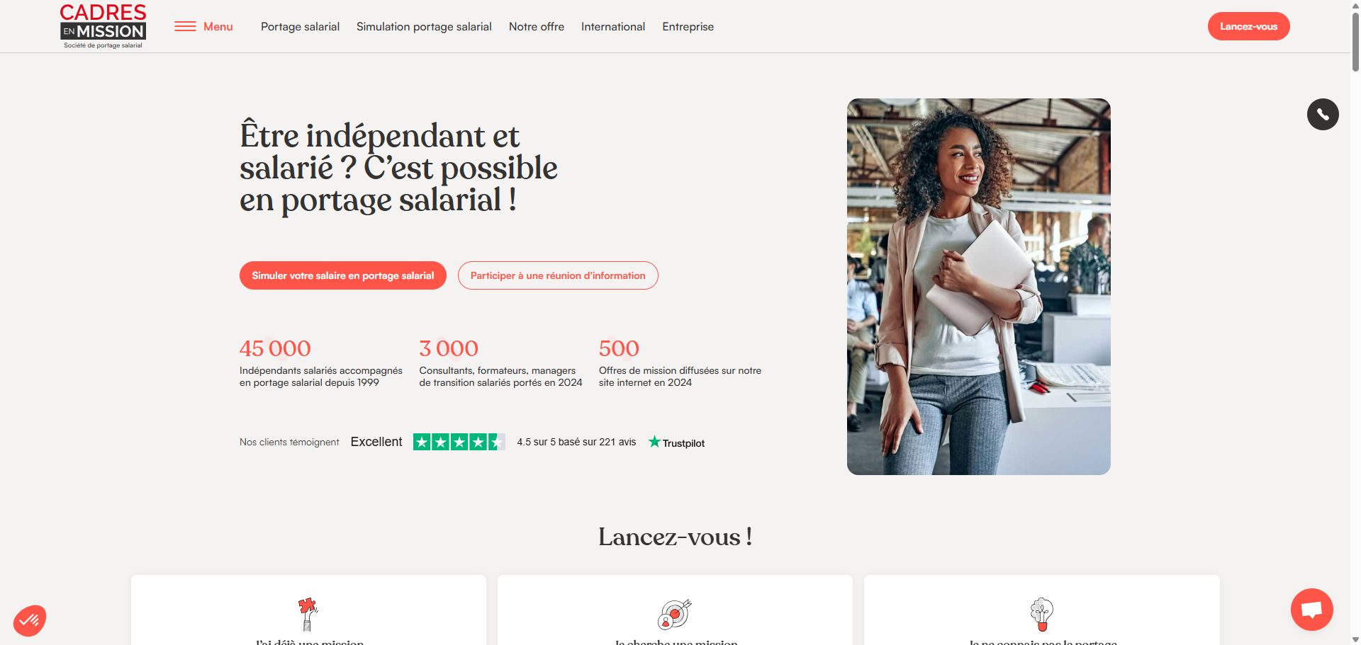Click the puzzle piece mission icon
Image resolution: width=1361 pixels, height=645 pixels.
click(x=308, y=614)
